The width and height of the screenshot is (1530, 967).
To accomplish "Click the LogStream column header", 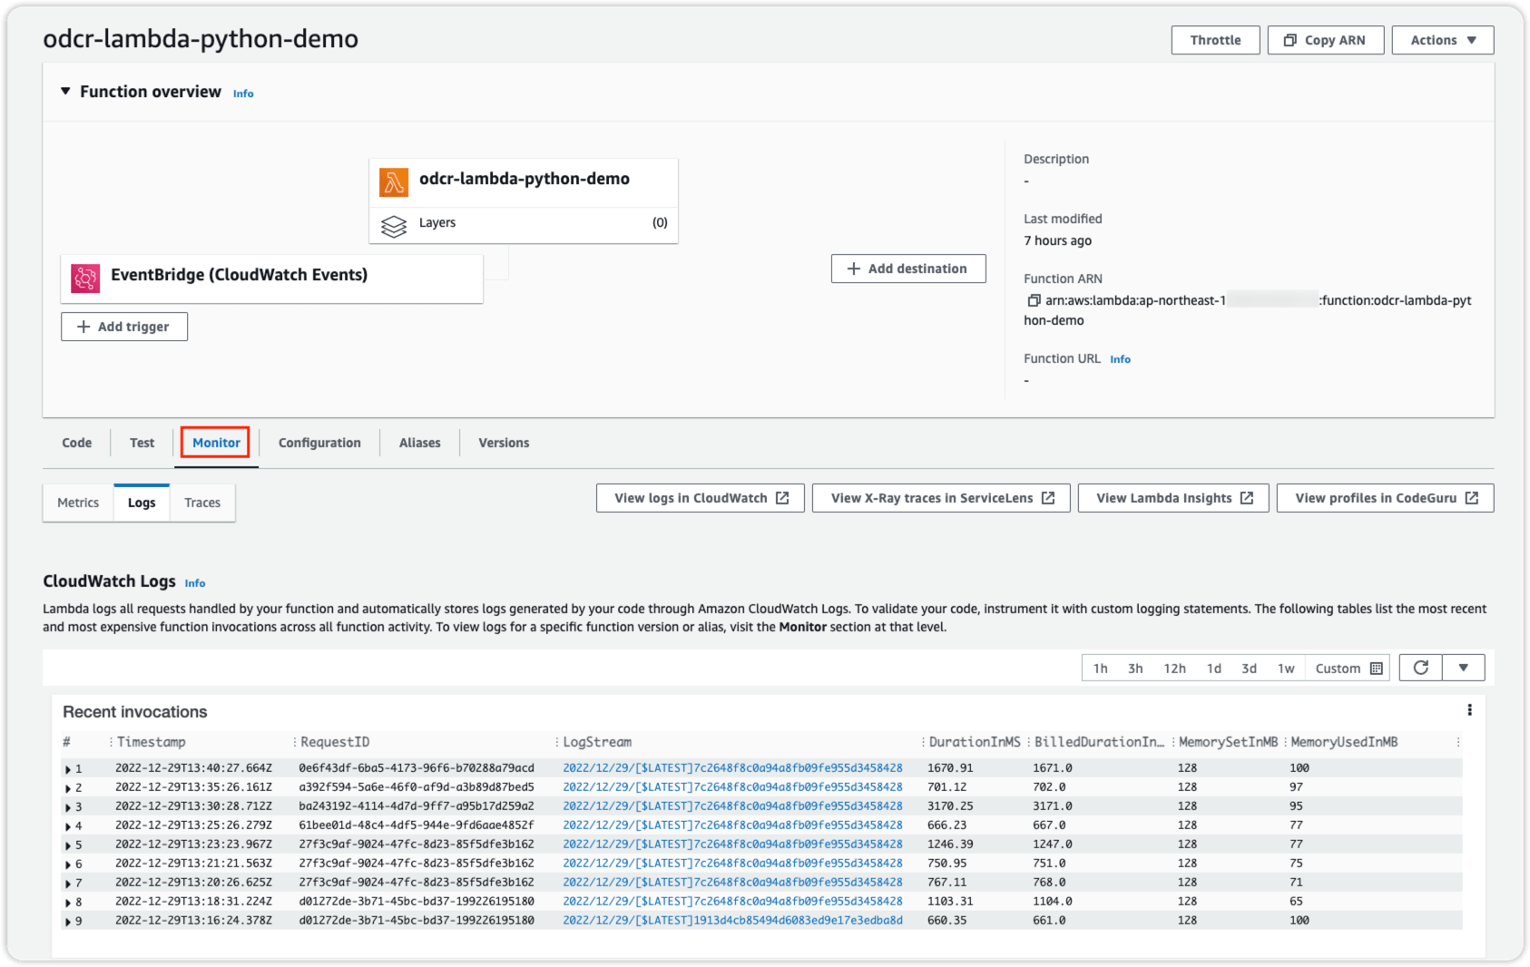I will pos(597,742).
